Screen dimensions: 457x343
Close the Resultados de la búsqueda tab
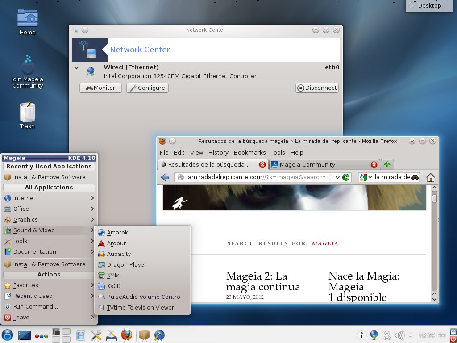pos(262,165)
